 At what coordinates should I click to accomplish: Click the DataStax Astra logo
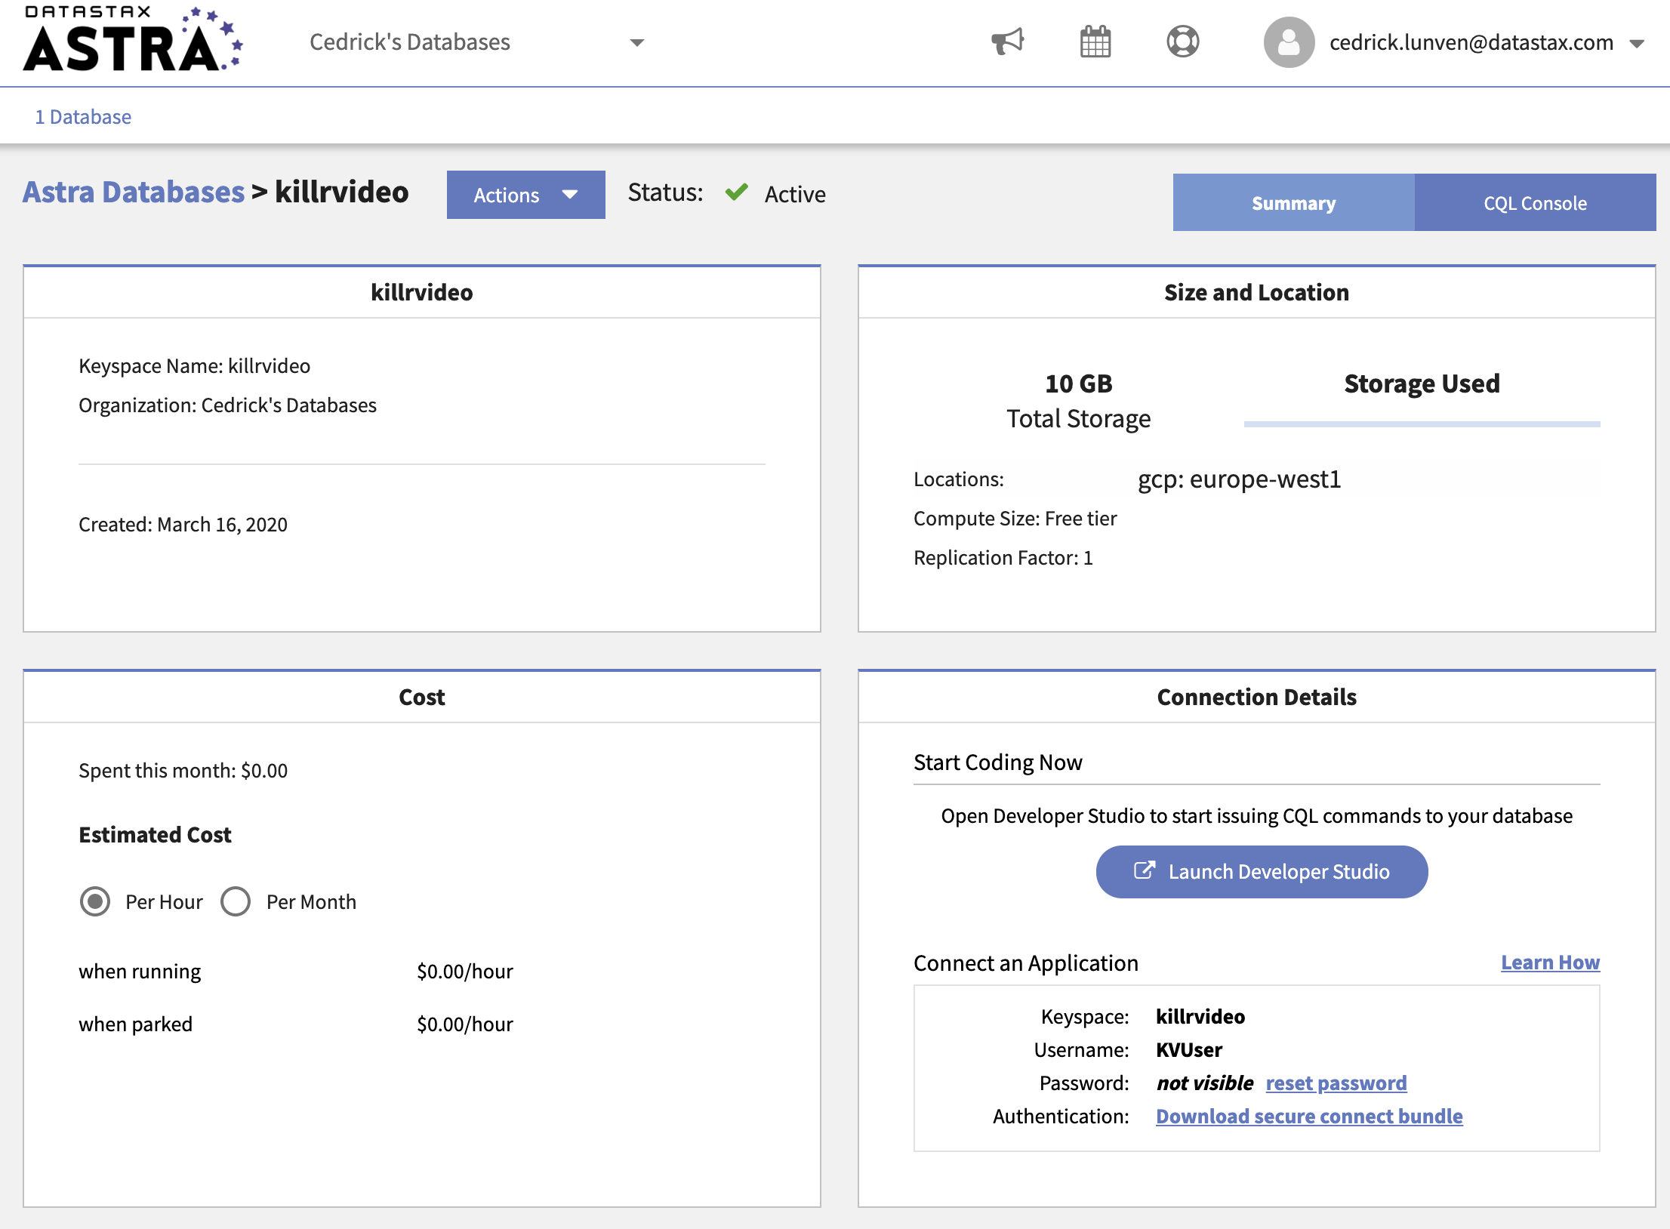(x=133, y=39)
